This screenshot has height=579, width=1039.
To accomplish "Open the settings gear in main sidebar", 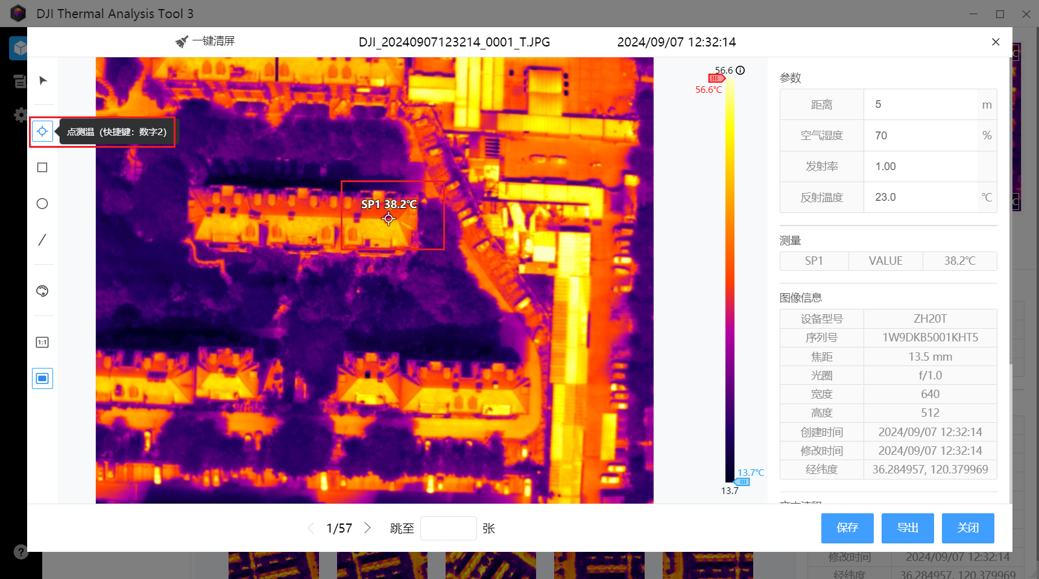I will tap(21, 115).
